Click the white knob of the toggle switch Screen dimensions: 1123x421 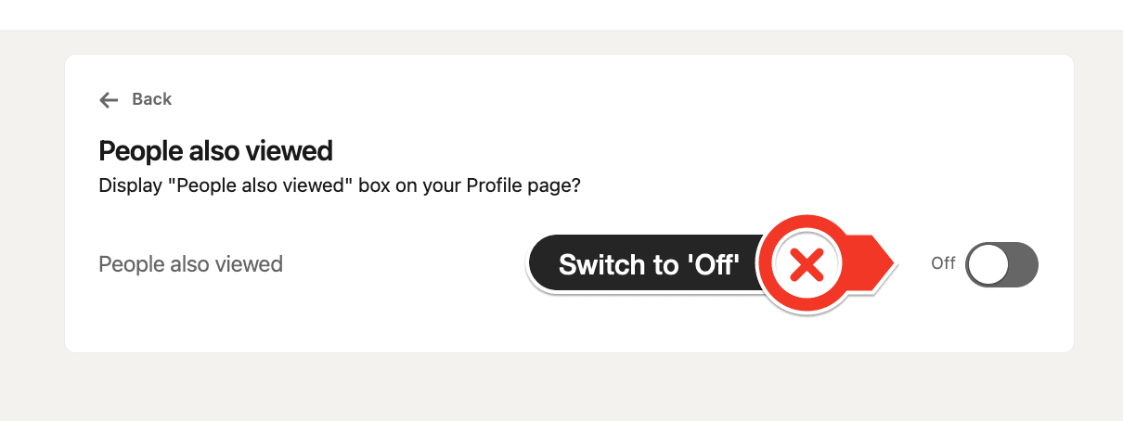987,265
